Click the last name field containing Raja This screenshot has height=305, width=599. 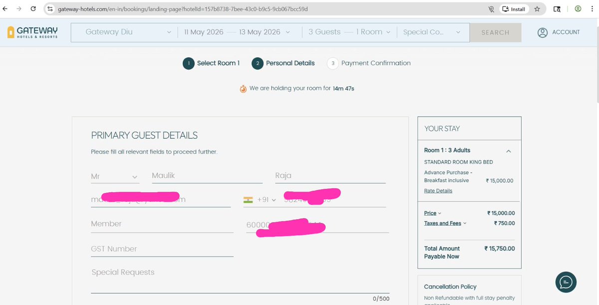pyautogui.click(x=330, y=176)
